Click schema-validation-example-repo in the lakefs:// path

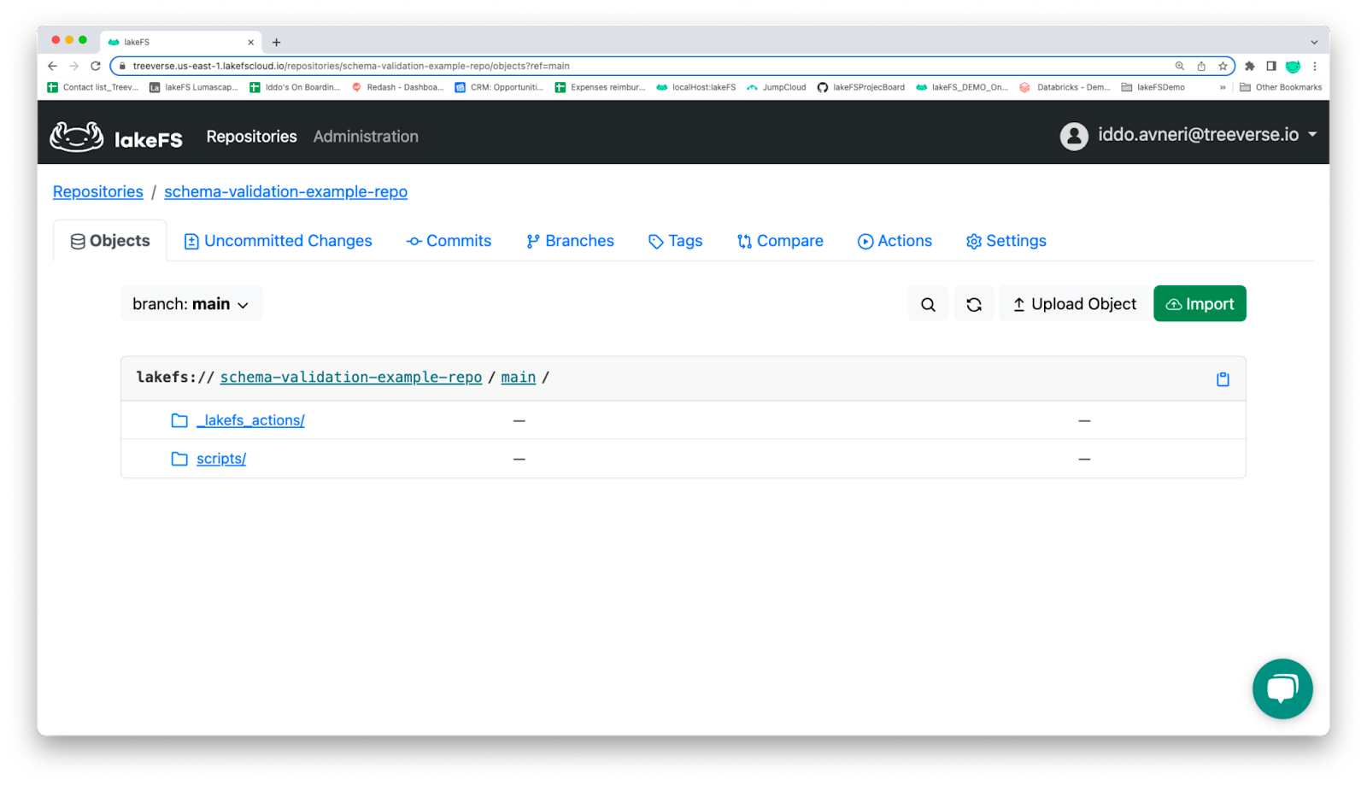(x=351, y=378)
